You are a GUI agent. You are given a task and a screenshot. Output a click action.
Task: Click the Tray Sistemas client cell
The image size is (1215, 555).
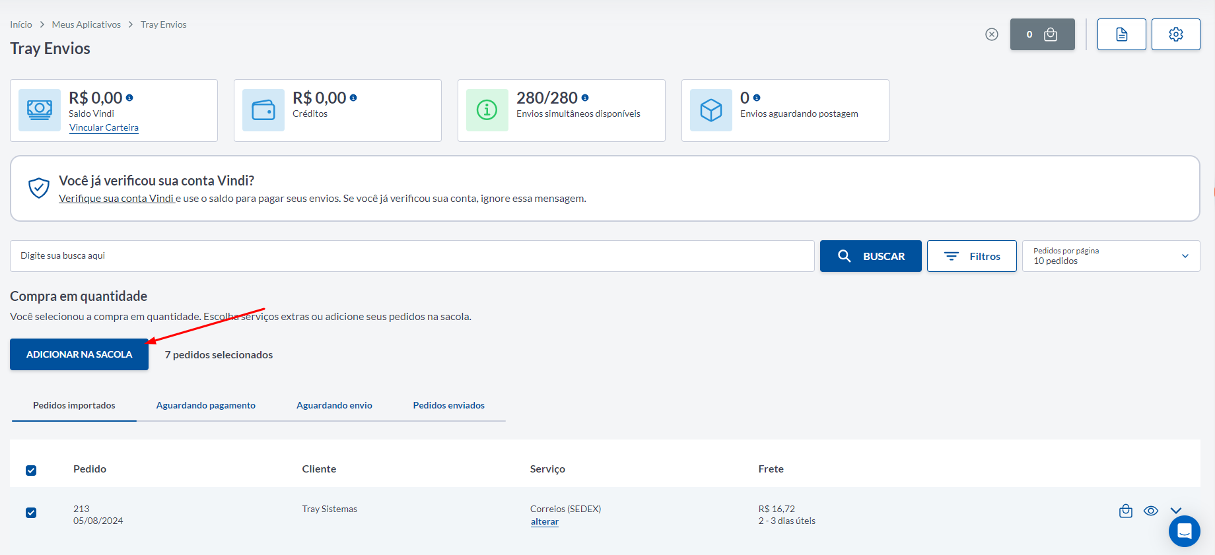pos(330,509)
